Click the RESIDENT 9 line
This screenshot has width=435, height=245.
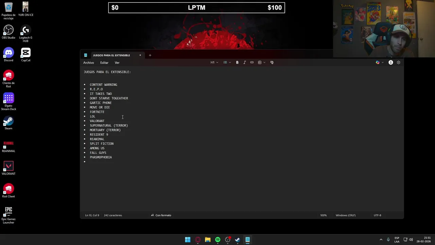(99, 135)
